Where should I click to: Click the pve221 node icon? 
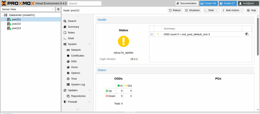(9, 19)
